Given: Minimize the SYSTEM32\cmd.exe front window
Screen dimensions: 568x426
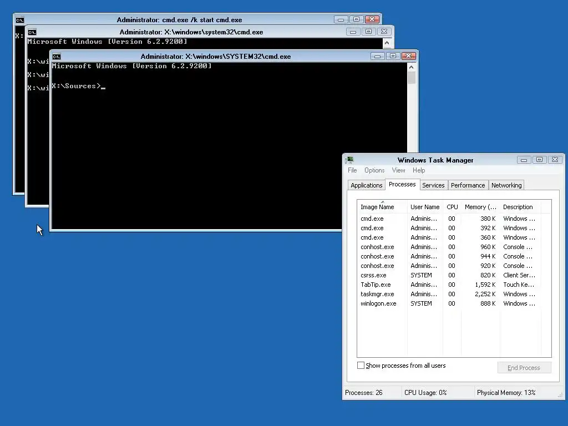Looking at the screenshot, I should point(377,56).
